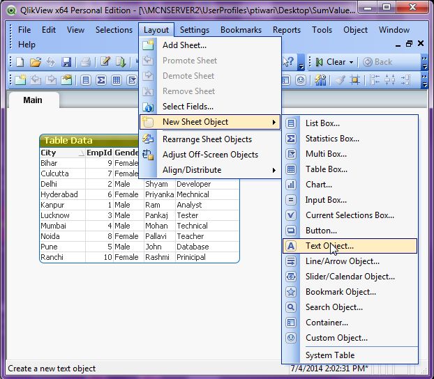Choose Container... from the submenu
Viewport: 434px width, 379px height.
[350, 323]
